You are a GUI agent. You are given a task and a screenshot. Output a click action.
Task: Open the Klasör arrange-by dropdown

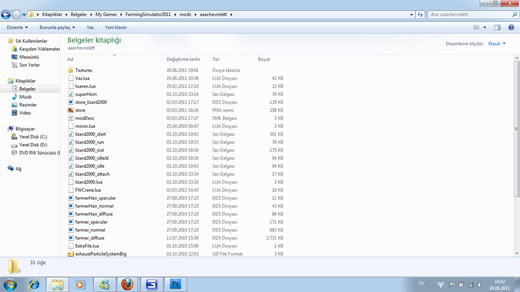[496, 44]
